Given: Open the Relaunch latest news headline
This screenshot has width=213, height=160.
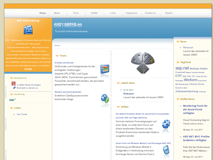Looking at the screenshot, I should (x=129, y=94).
